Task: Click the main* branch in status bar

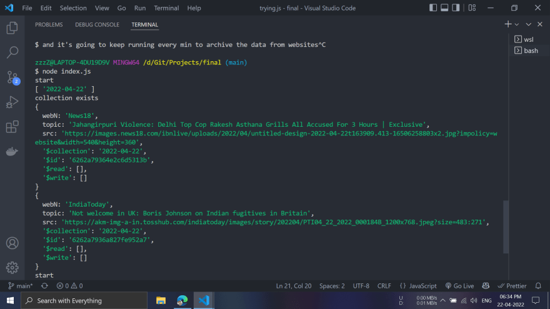Action: [x=21, y=286]
